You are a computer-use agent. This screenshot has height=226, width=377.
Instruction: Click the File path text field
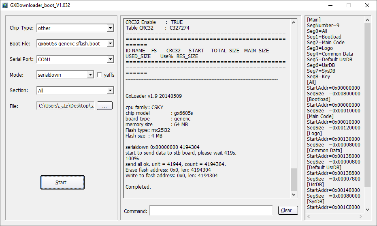pyautogui.click(x=66, y=106)
